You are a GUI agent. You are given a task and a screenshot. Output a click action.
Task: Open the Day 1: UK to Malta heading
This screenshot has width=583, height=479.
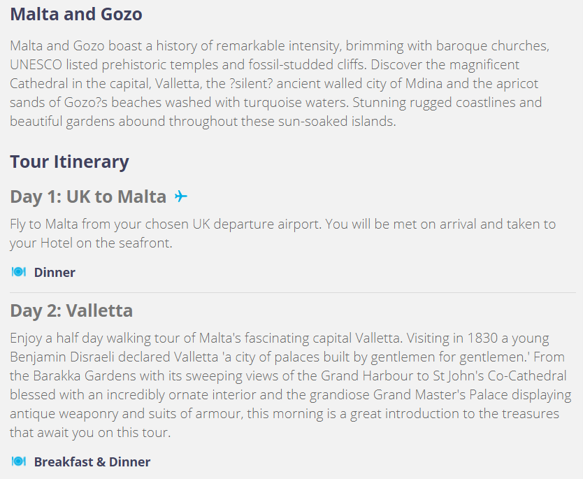[x=88, y=196]
